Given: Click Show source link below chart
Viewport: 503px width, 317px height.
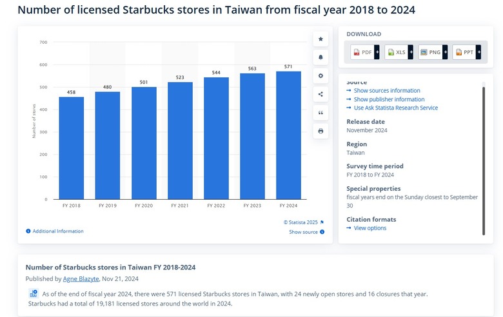Looking at the screenshot, I should point(303,232).
